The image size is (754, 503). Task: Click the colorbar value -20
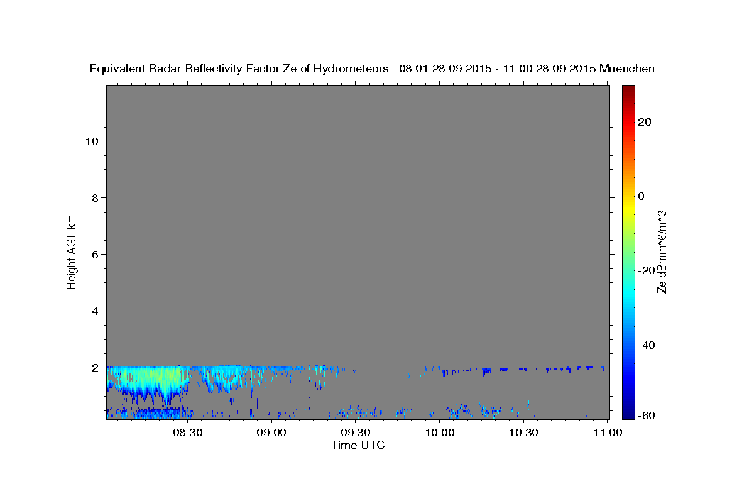tap(647, 270)
